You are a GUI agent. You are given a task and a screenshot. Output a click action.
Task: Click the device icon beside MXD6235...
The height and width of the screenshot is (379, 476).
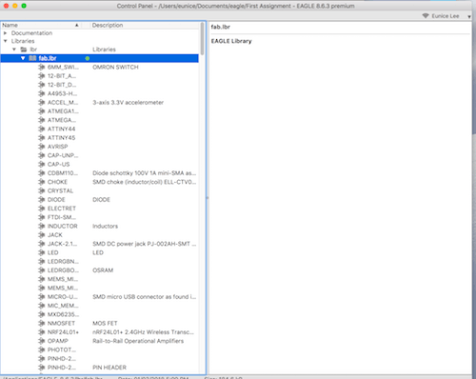41,314
